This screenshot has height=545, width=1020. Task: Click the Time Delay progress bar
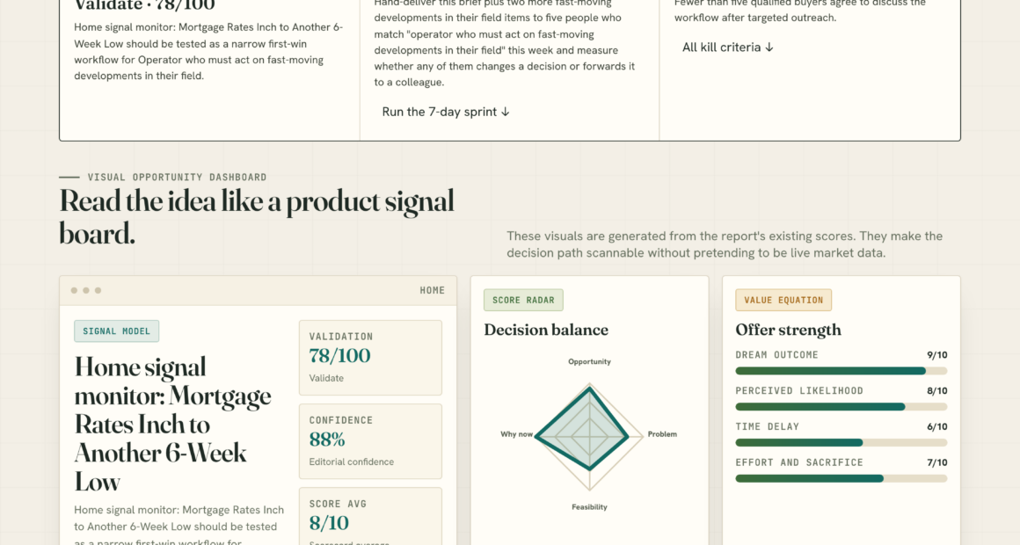pyautogui.click(x=841, y=443)
